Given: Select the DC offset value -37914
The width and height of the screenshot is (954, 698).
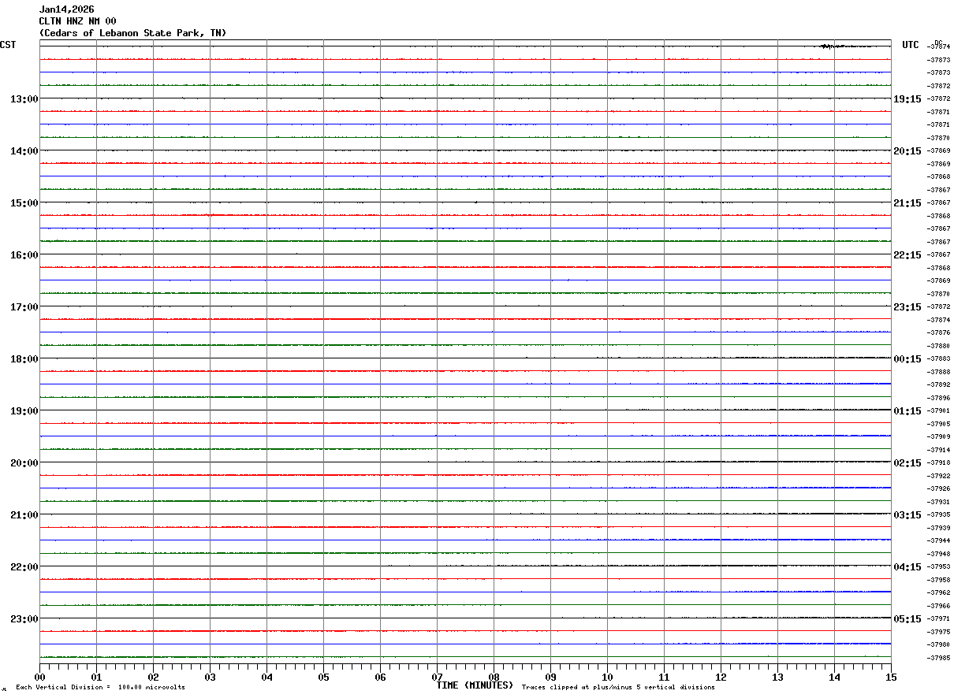Looking at the screenshot, I should (939, 450).
